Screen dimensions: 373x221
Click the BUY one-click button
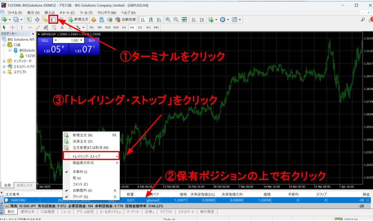(92, 41)
